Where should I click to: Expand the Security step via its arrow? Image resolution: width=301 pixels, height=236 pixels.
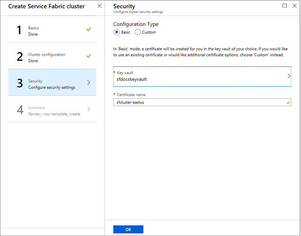pos(89,83)
